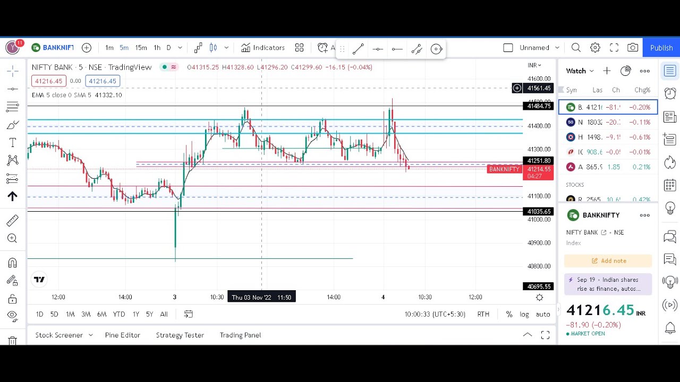Open the Trading Panel tab
The image size is (680, 382).
pyautogui.click(x=240, y=335)
